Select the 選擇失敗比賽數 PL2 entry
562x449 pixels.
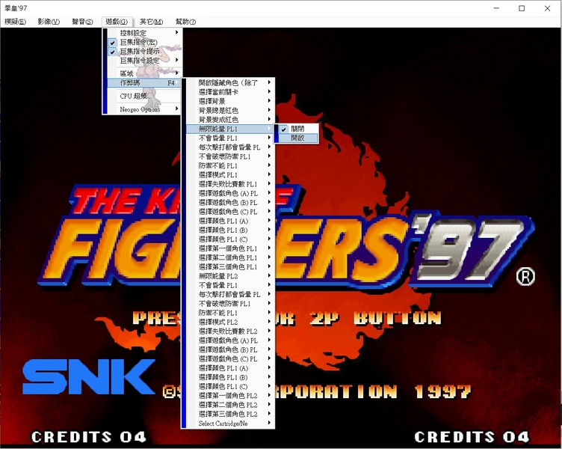tap(230, 332)
